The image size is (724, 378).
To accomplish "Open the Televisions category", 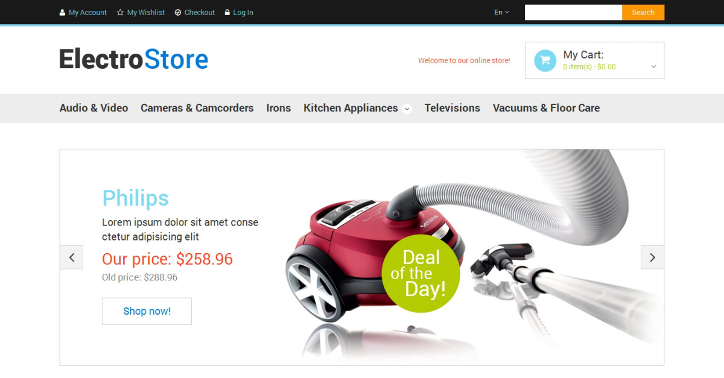I will (x=452, y=108).
